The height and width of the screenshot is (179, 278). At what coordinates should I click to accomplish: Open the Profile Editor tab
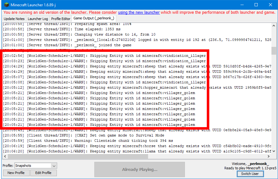(x=61, y=19)
